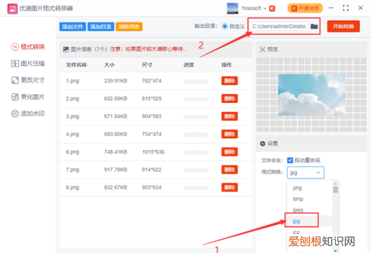This screenshot has height=253, width=371.
Task: Click the Yososoft user avatar
Action: click(x=232, y=8)
